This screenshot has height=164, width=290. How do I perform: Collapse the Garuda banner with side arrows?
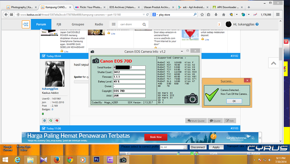tap(260, 138)
